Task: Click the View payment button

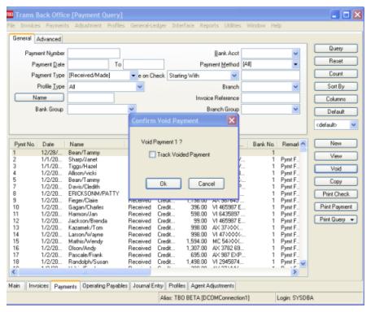Action: [x=336, y=156]
